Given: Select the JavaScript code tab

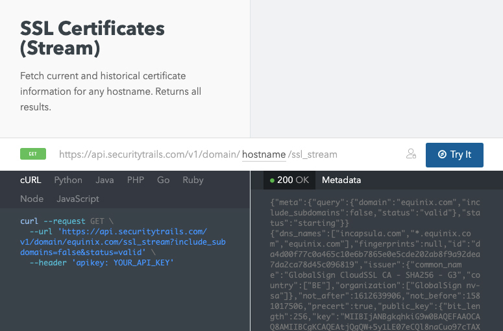Looking at the screenshot, I should 78,199.
